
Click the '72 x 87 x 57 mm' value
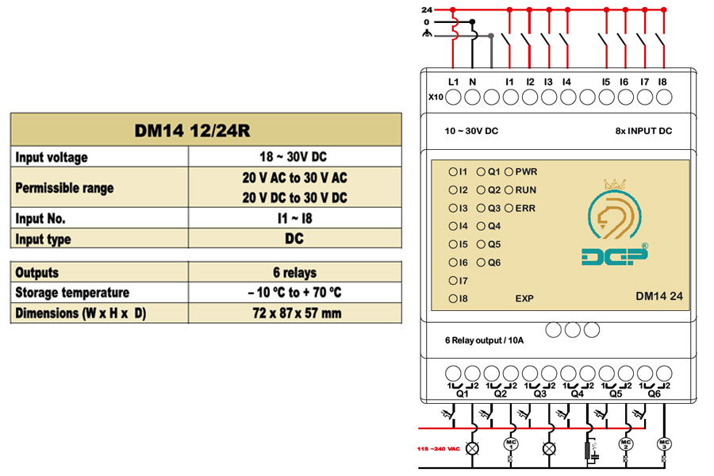[x=297, y=313]
